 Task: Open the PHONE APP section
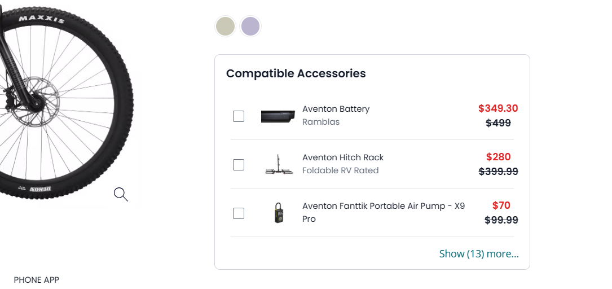coord(37,280)
